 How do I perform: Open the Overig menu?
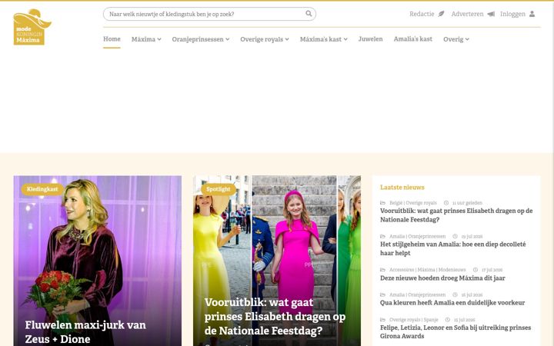pos(456,39)
